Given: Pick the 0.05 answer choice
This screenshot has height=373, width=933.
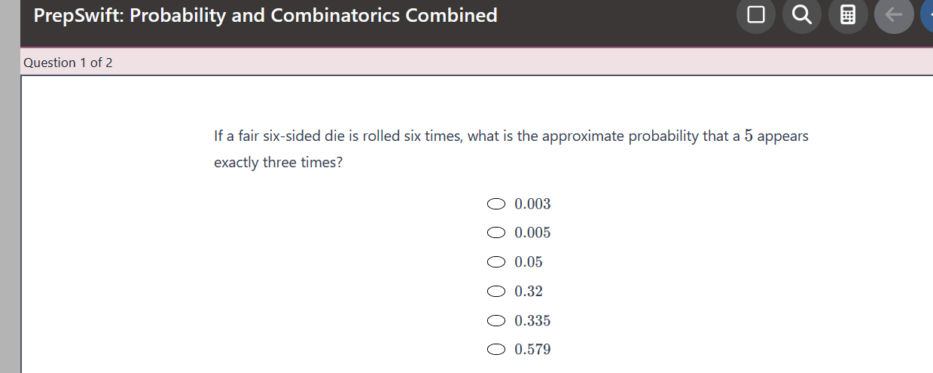Looking at the screenshot, I should coord(496,262).
